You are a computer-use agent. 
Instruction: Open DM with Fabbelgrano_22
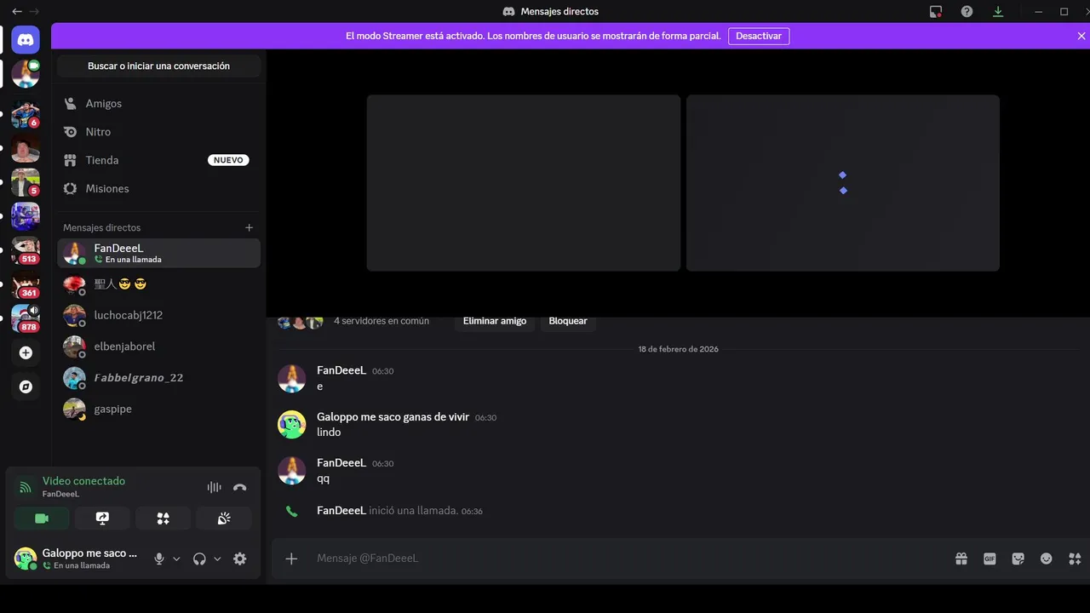point(158,377)
